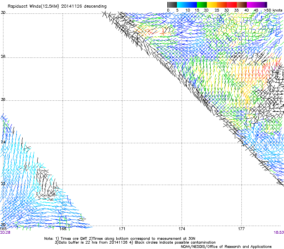This screenshot has height=249, width=284.
Task: Choose the magenta 40-45 knots color band
Action: click(252, 5)
